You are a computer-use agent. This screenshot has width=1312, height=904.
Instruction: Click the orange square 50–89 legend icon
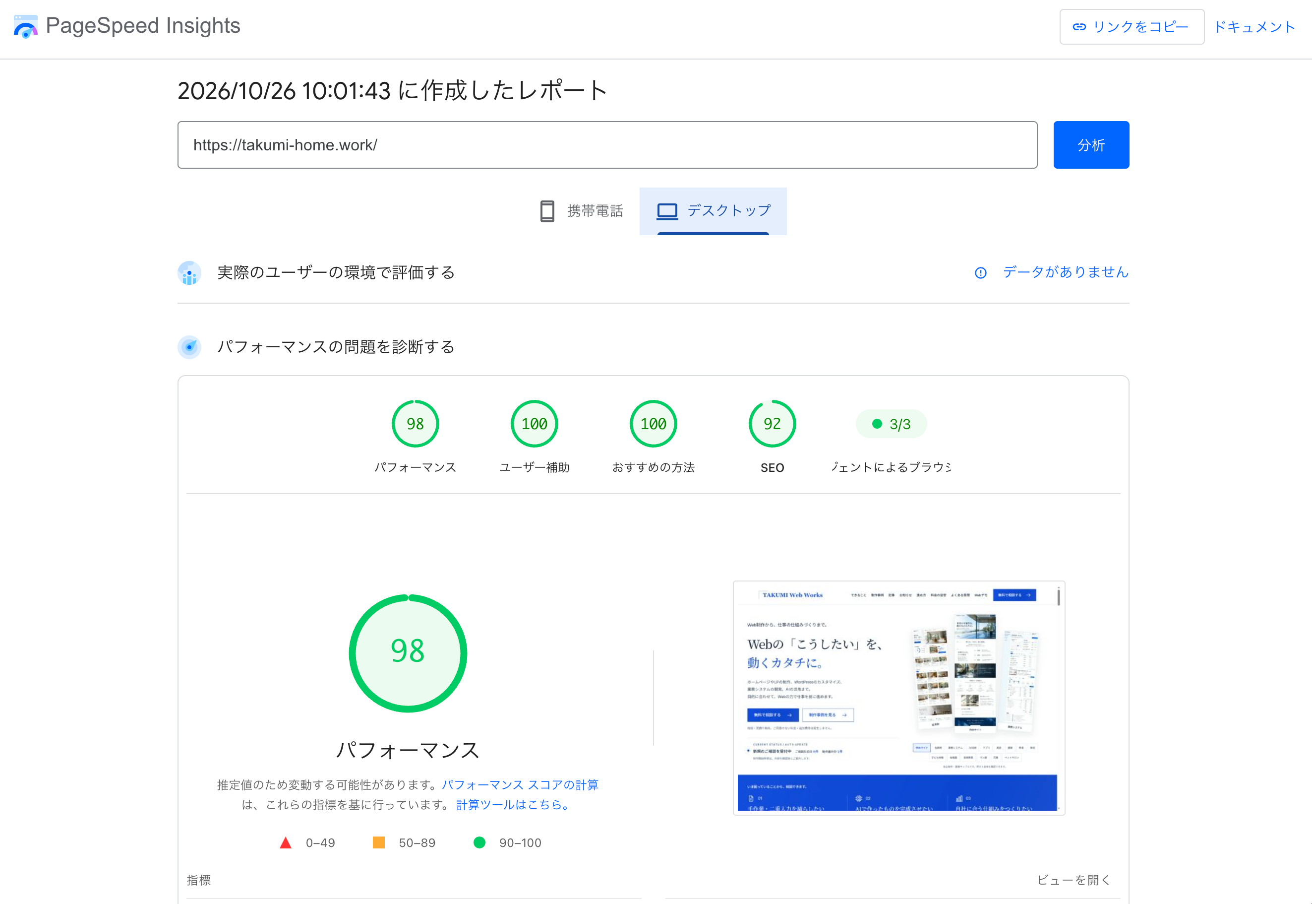click(379, 842)
